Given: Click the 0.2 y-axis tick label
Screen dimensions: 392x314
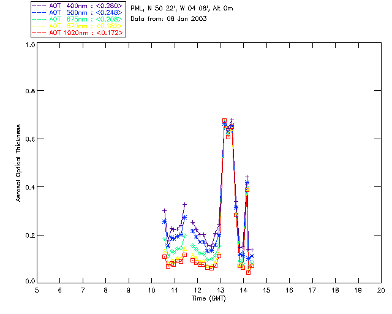Looking at the screenshot, I should pos(30,235).
